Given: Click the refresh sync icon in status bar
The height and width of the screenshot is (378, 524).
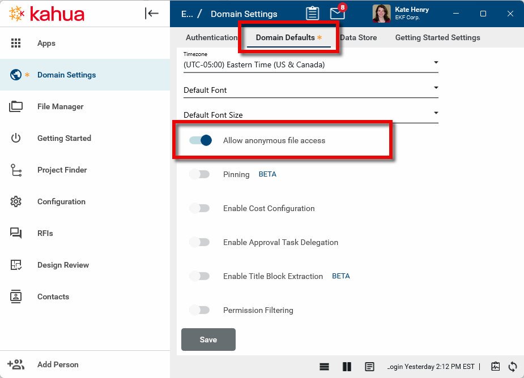Looking at the screenshot, I should [x=513, y=366].
